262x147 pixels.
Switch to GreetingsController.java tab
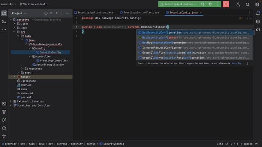[140, 13]
